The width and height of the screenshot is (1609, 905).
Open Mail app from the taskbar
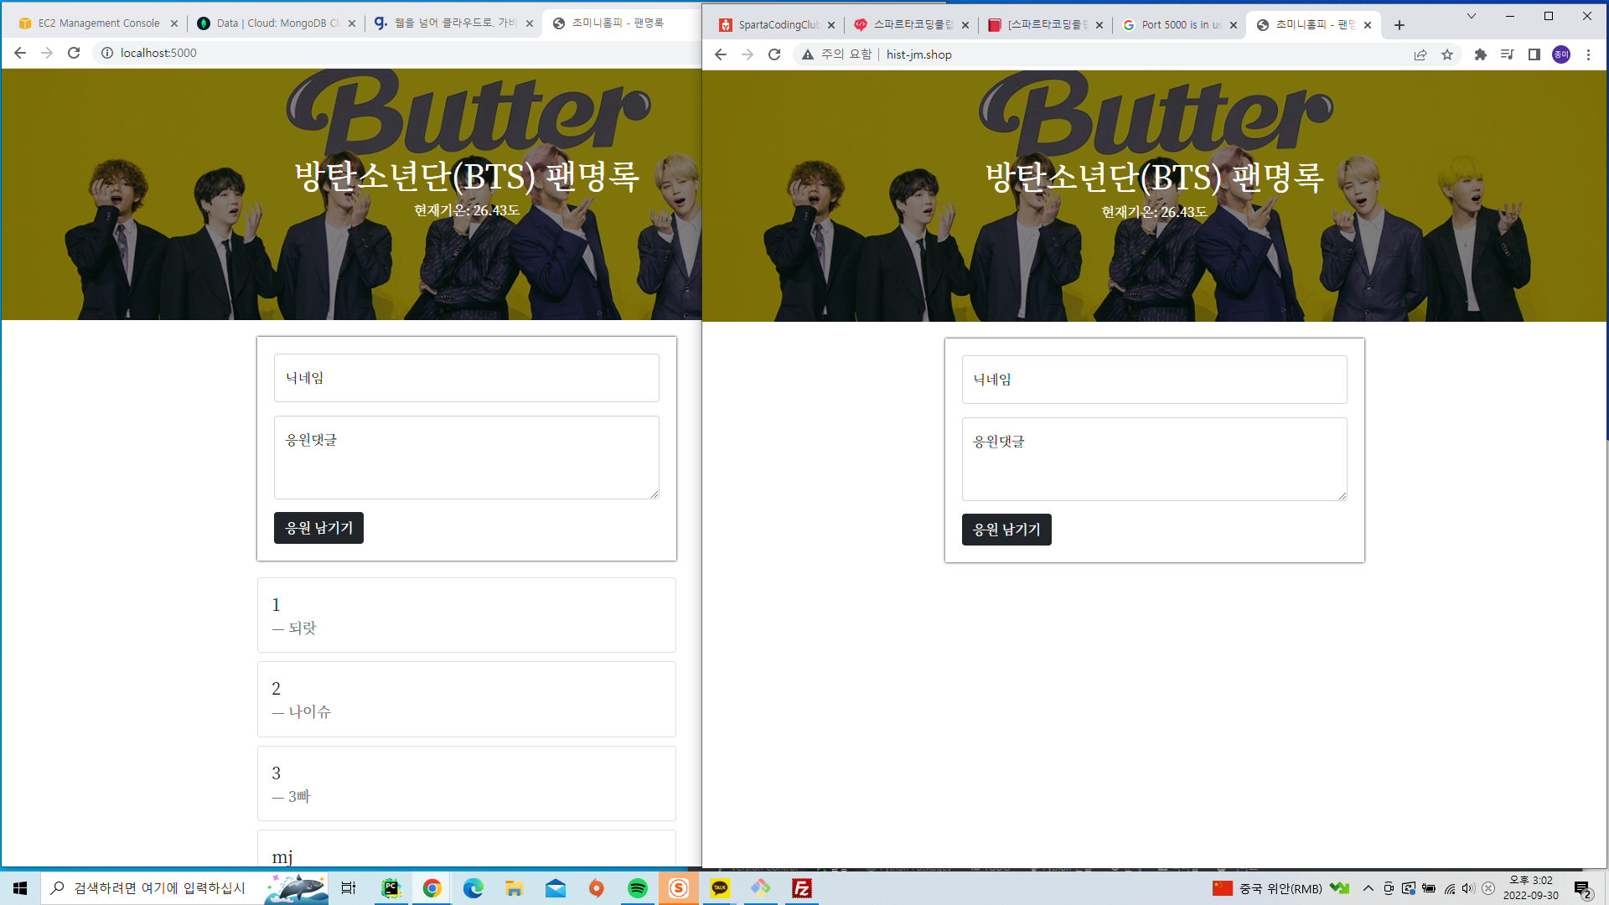[555, 888]
